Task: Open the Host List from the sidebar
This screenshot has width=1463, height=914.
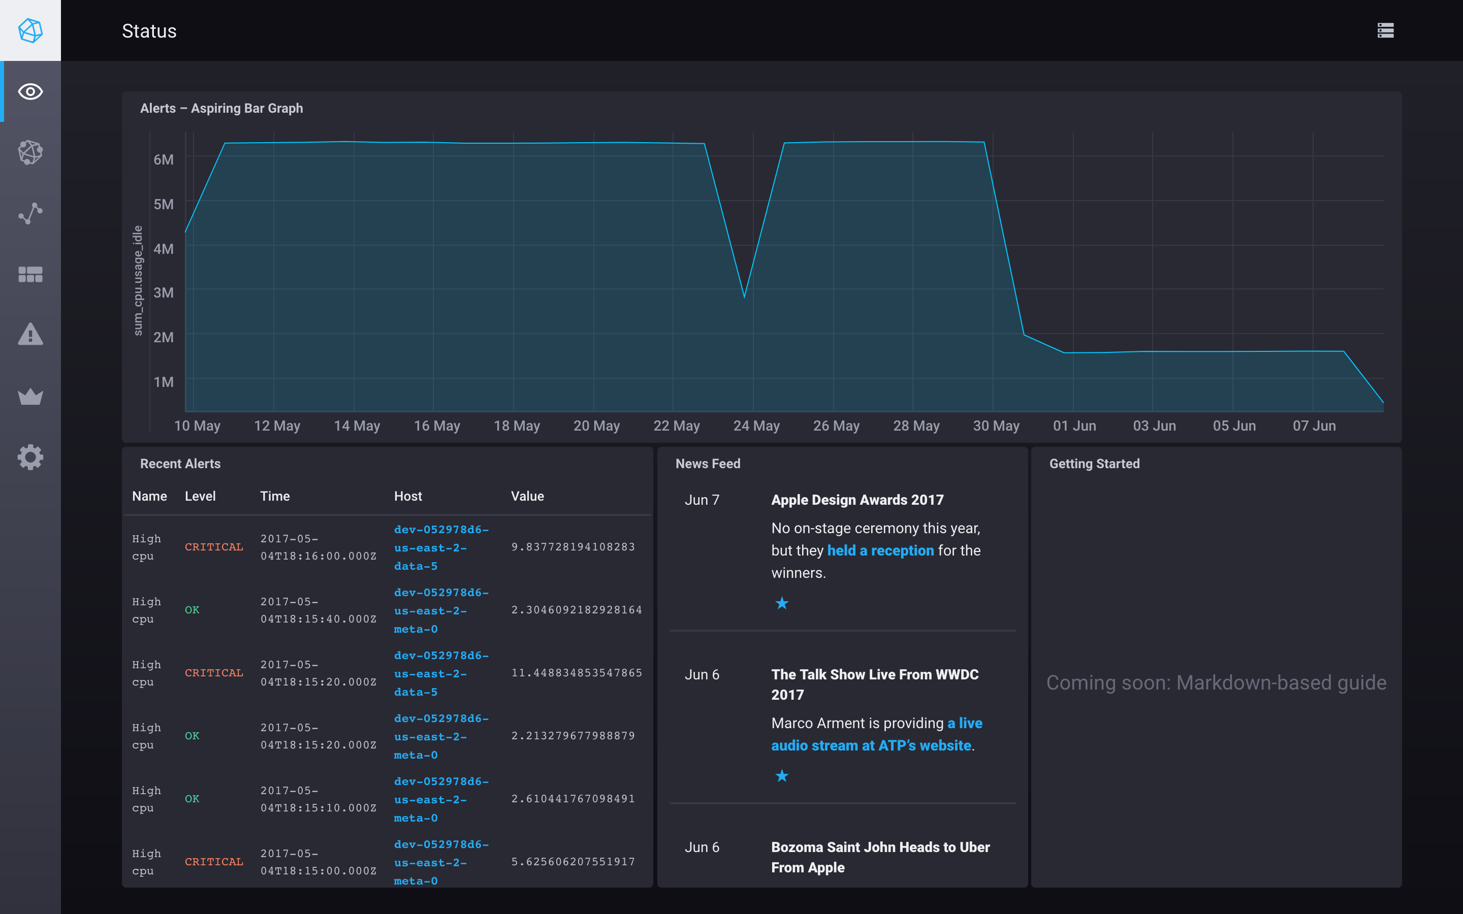Action: click(29, 152)
